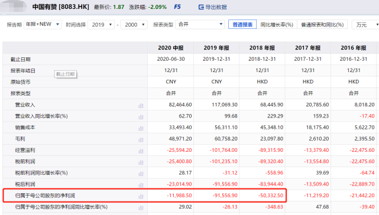
Task: Select the 2020 中报 column header
Action: tap(171, 48)
